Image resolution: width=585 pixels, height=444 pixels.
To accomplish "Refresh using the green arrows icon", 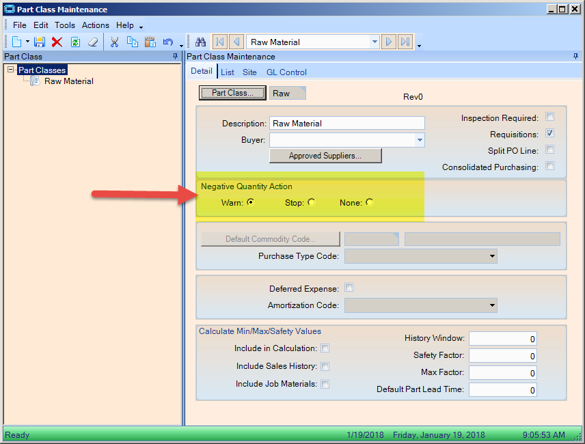I will pos(75,42).
